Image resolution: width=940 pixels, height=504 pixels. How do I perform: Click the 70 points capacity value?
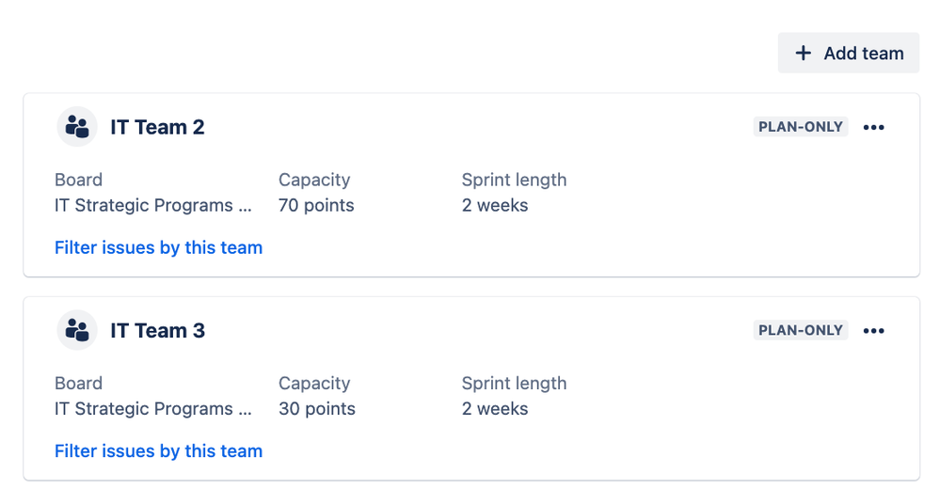pos(316,206)
